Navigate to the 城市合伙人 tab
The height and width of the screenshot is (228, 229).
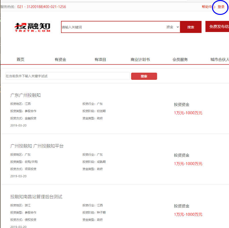(220, 60)
